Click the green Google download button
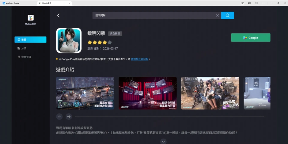288x144 pixels. [x=251, y=38]
